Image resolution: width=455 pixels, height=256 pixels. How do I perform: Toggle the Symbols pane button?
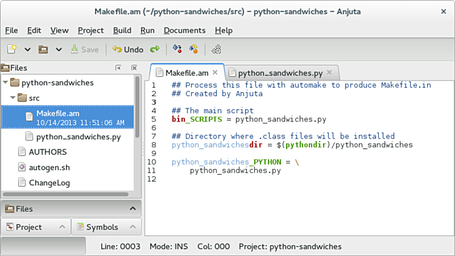[x=106, y=227]
